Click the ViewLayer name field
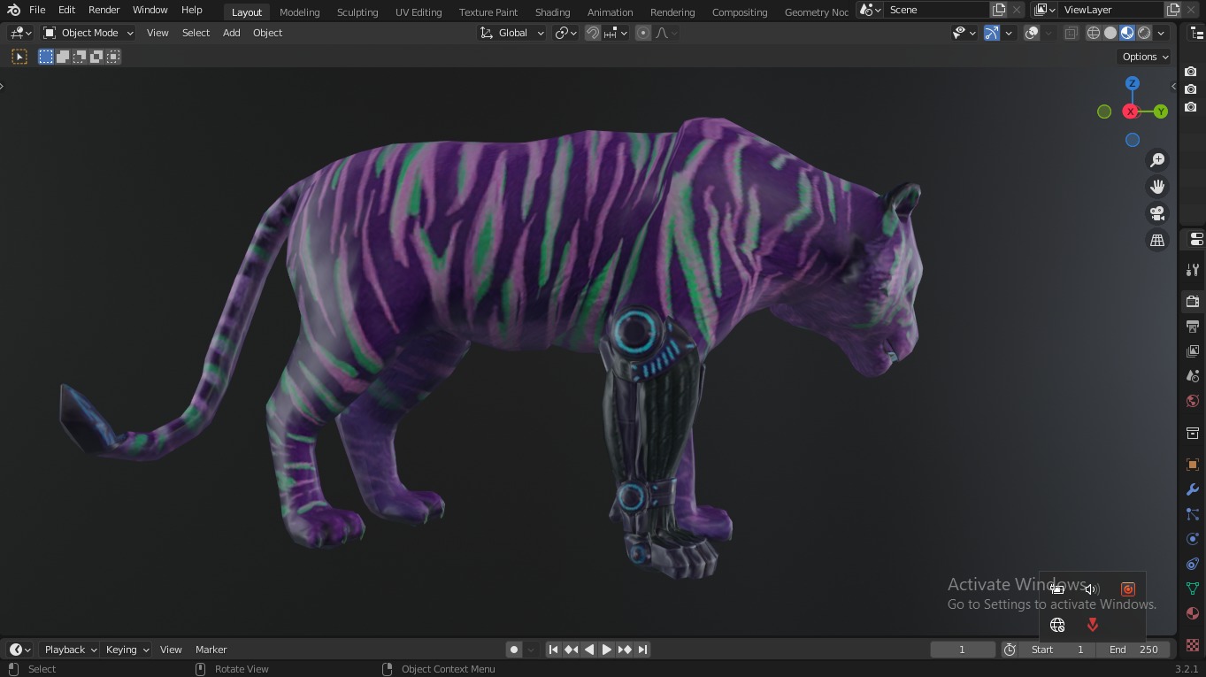The width and height of the screenshot is (1206, 677). [1110, 10]
